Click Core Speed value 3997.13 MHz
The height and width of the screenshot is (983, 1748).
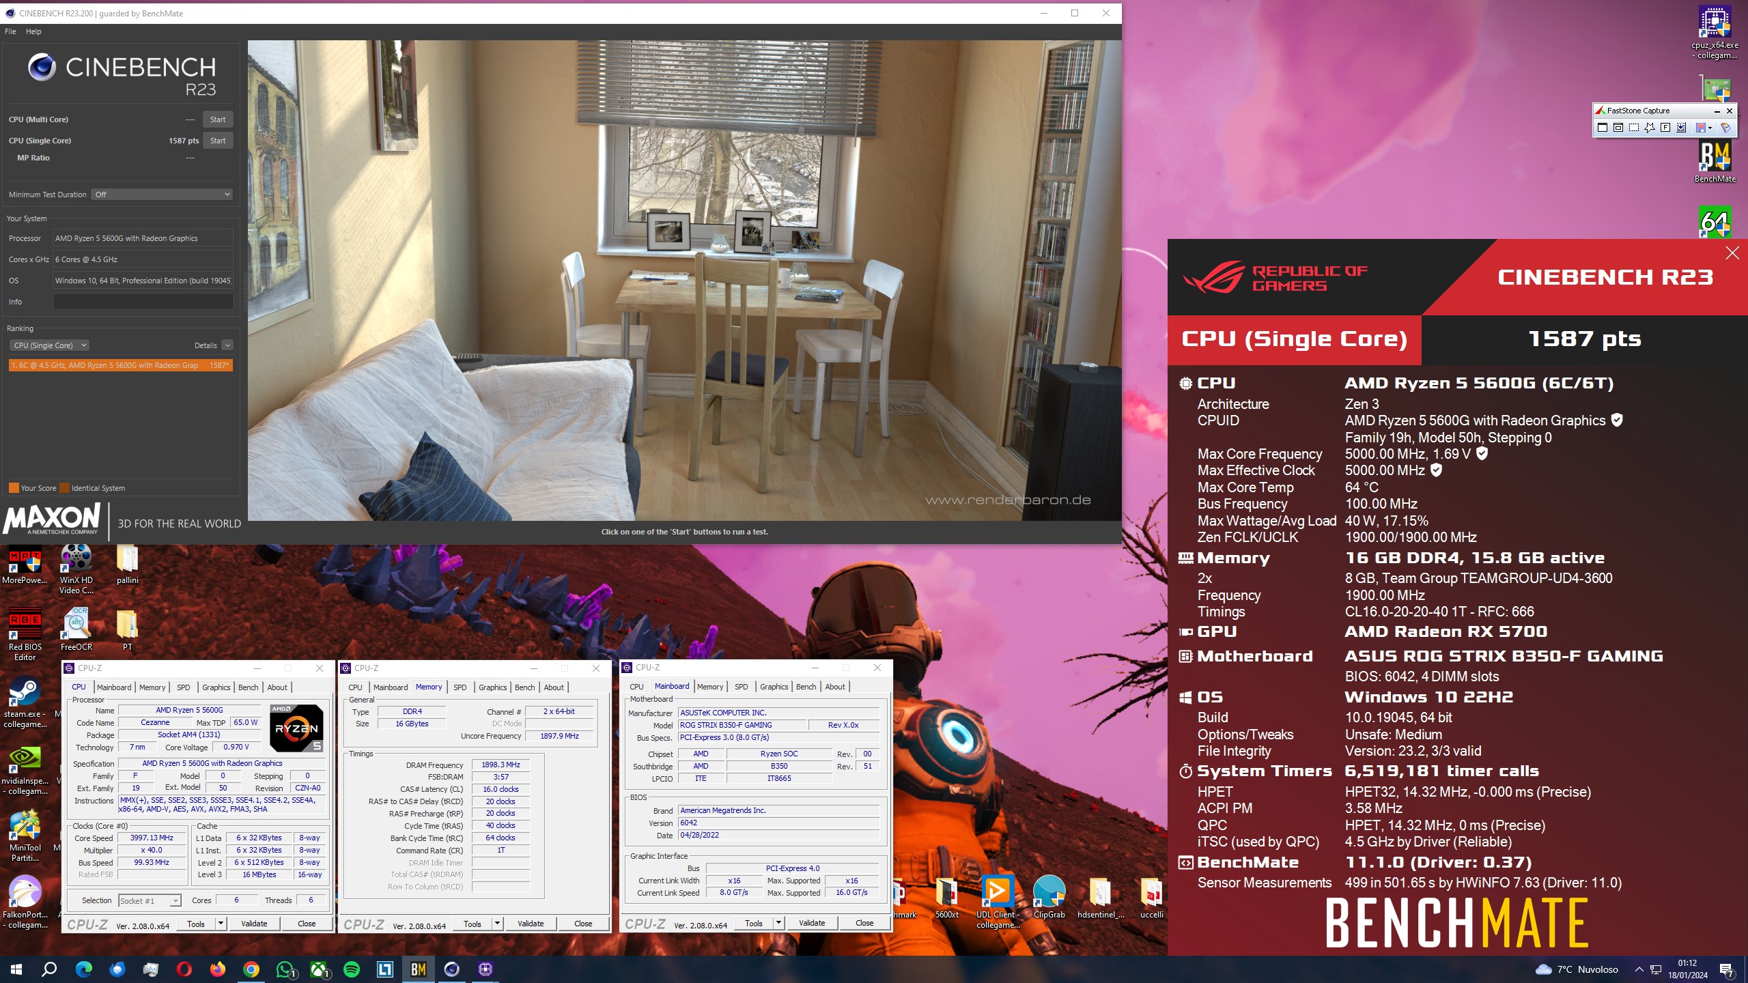click(152, 838)
